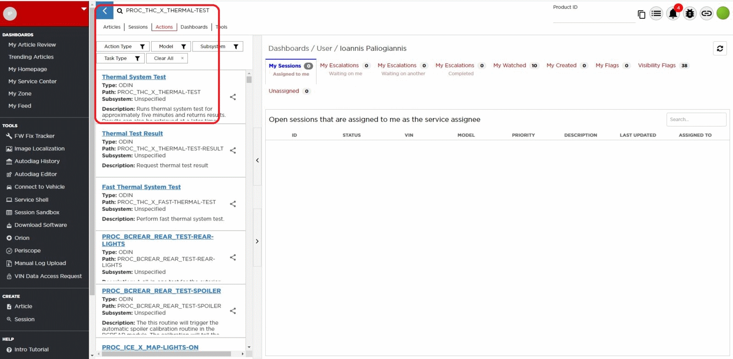Open the list view icon in header
Viewport: 733px width, 359px height.
(656, 14)
